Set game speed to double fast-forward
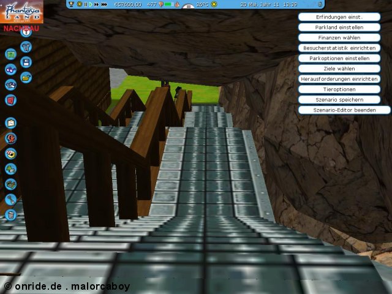 [x=97, y=4]
